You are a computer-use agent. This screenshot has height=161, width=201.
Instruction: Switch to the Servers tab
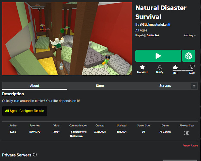click(x=165, y=86)
